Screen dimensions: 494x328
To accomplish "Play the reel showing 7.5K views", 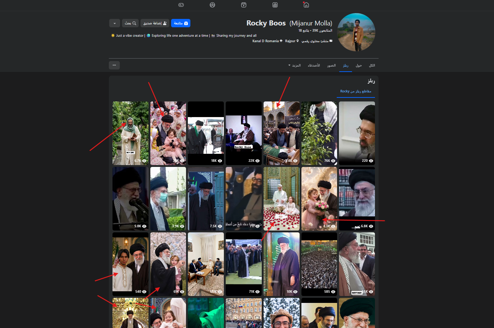I will point(206,199).
